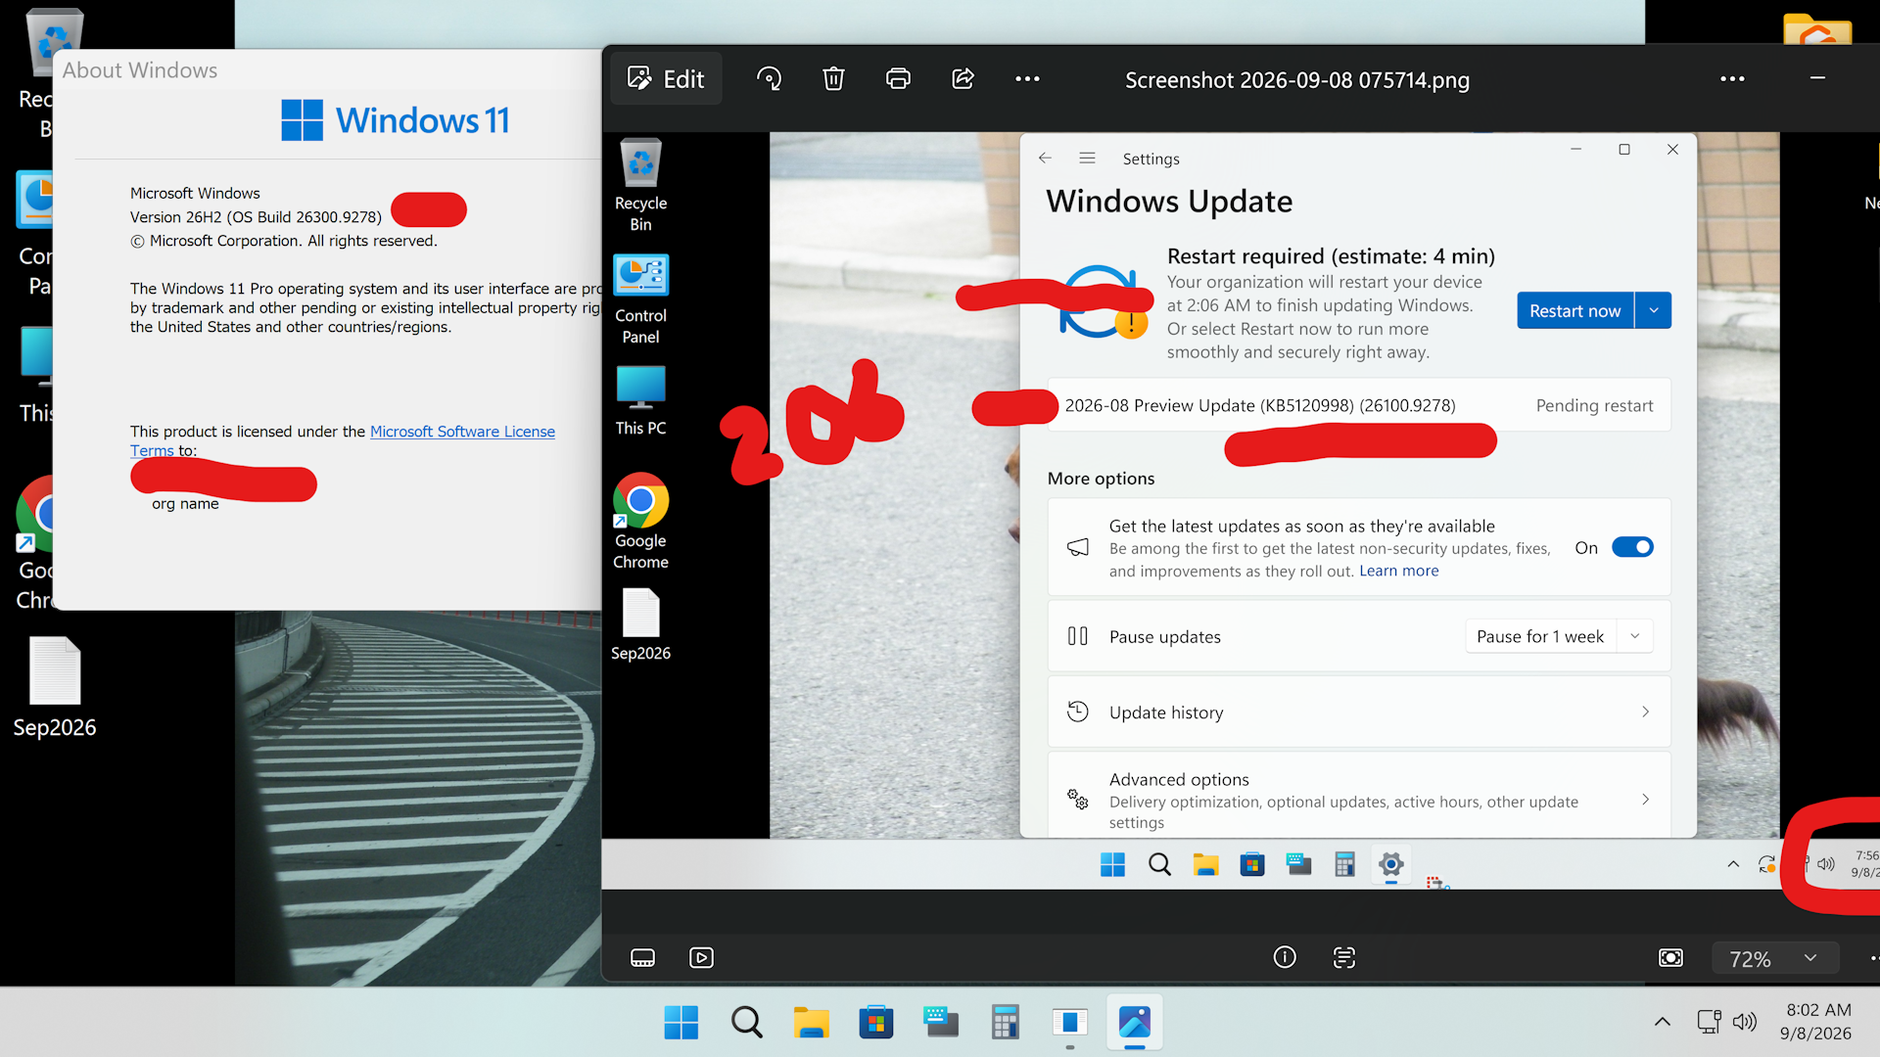Open the Sep2026 file on the desktop
The height and width of the screenshot is (1057, 1880).
55,687
